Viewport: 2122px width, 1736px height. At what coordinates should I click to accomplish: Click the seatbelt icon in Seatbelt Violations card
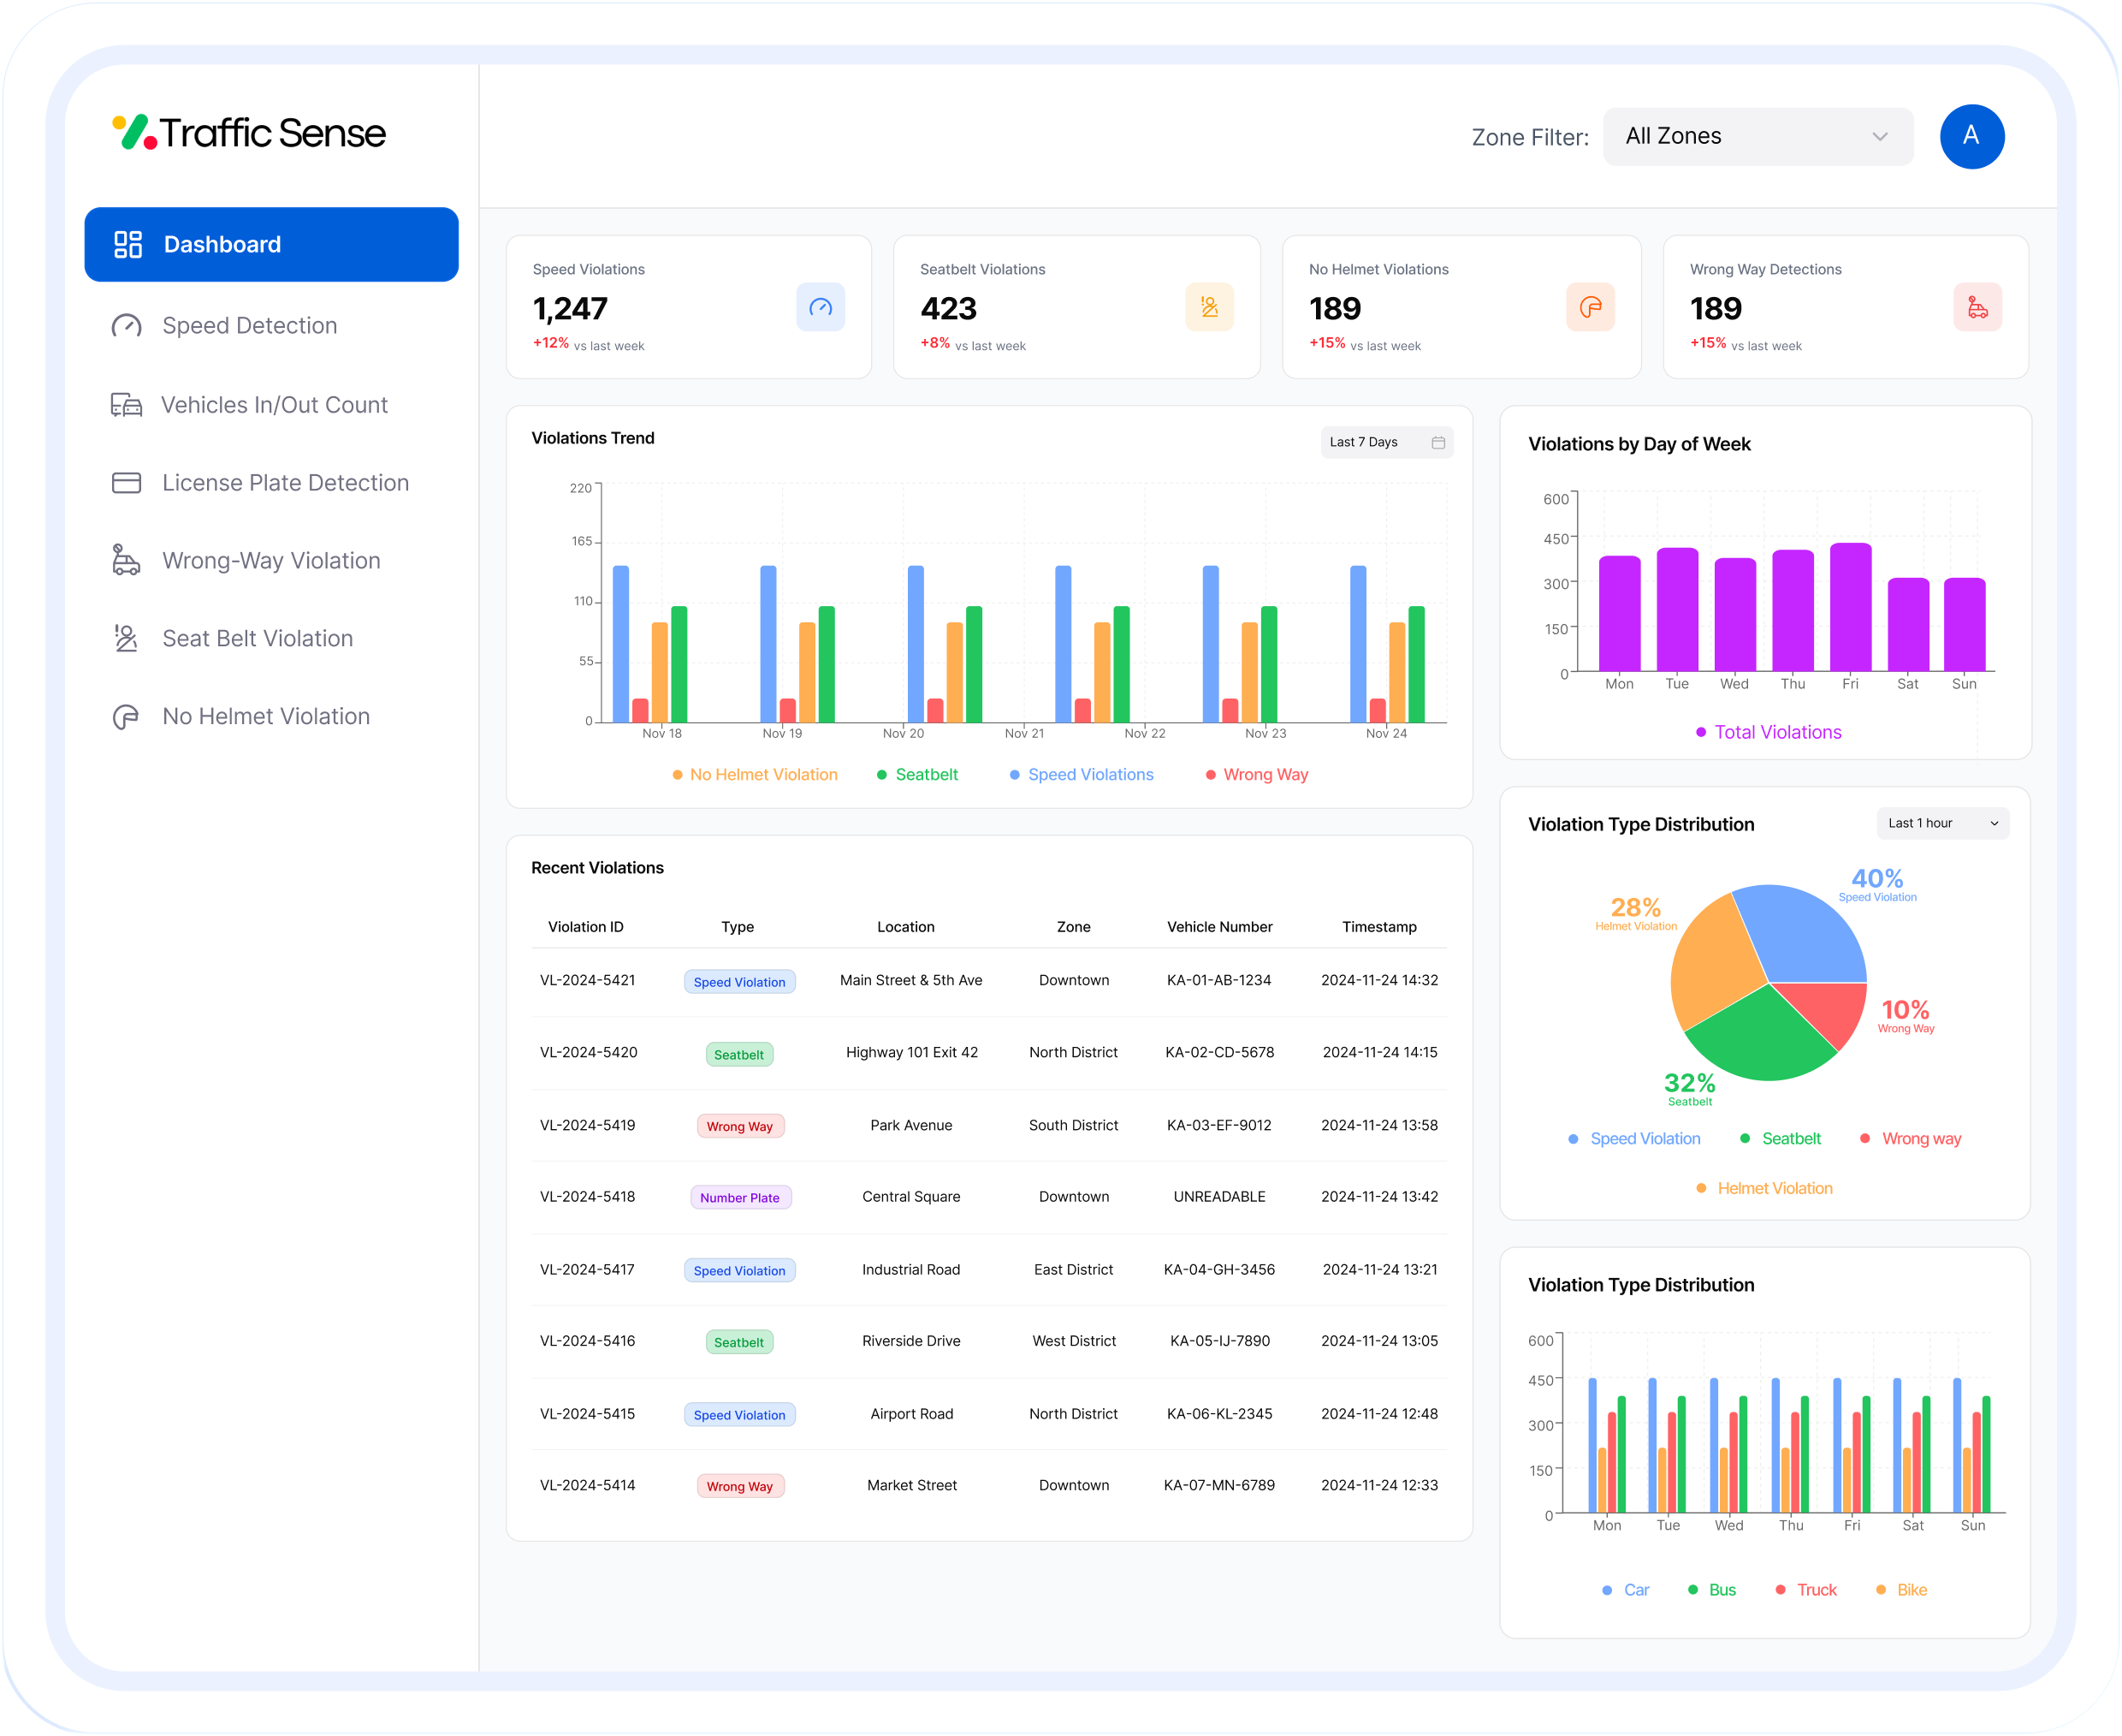[1208, 307]
